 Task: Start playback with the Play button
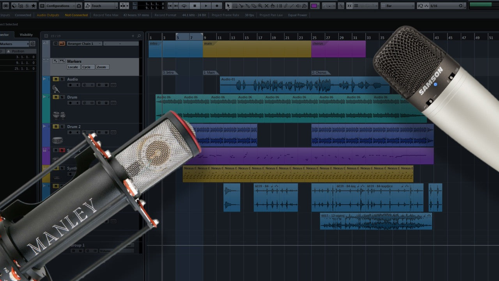(x=206, y=6)
